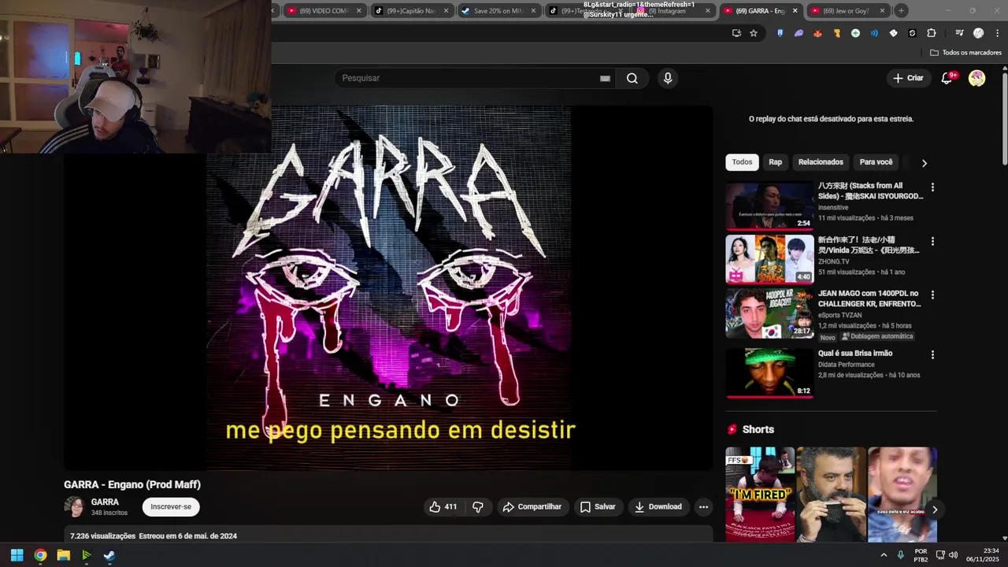This screenshot has width=1008, height=567.
Task: Show next Shorts with right arrow
Action: pos(934,510)
